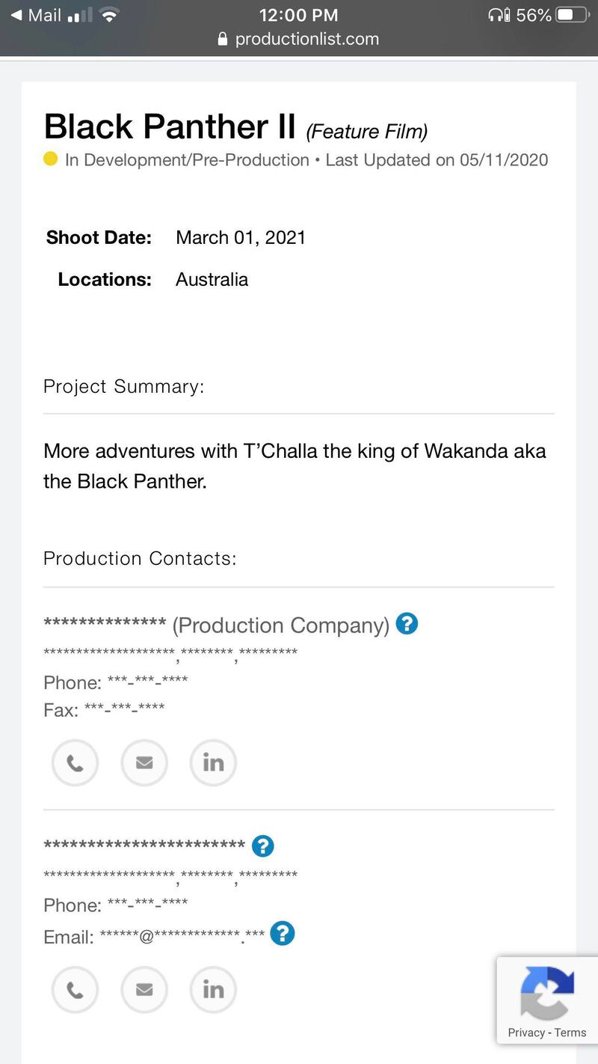Viewport: 598px width, 1064px height.
Task: Tap masked Production Company name
Action: [x=105, y=623]
